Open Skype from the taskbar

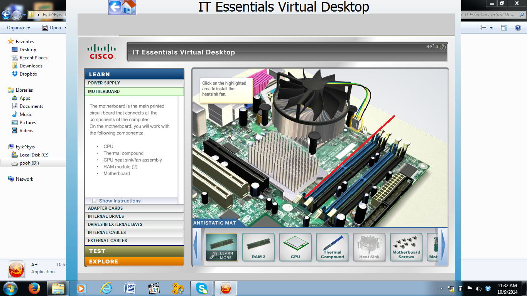201,288
